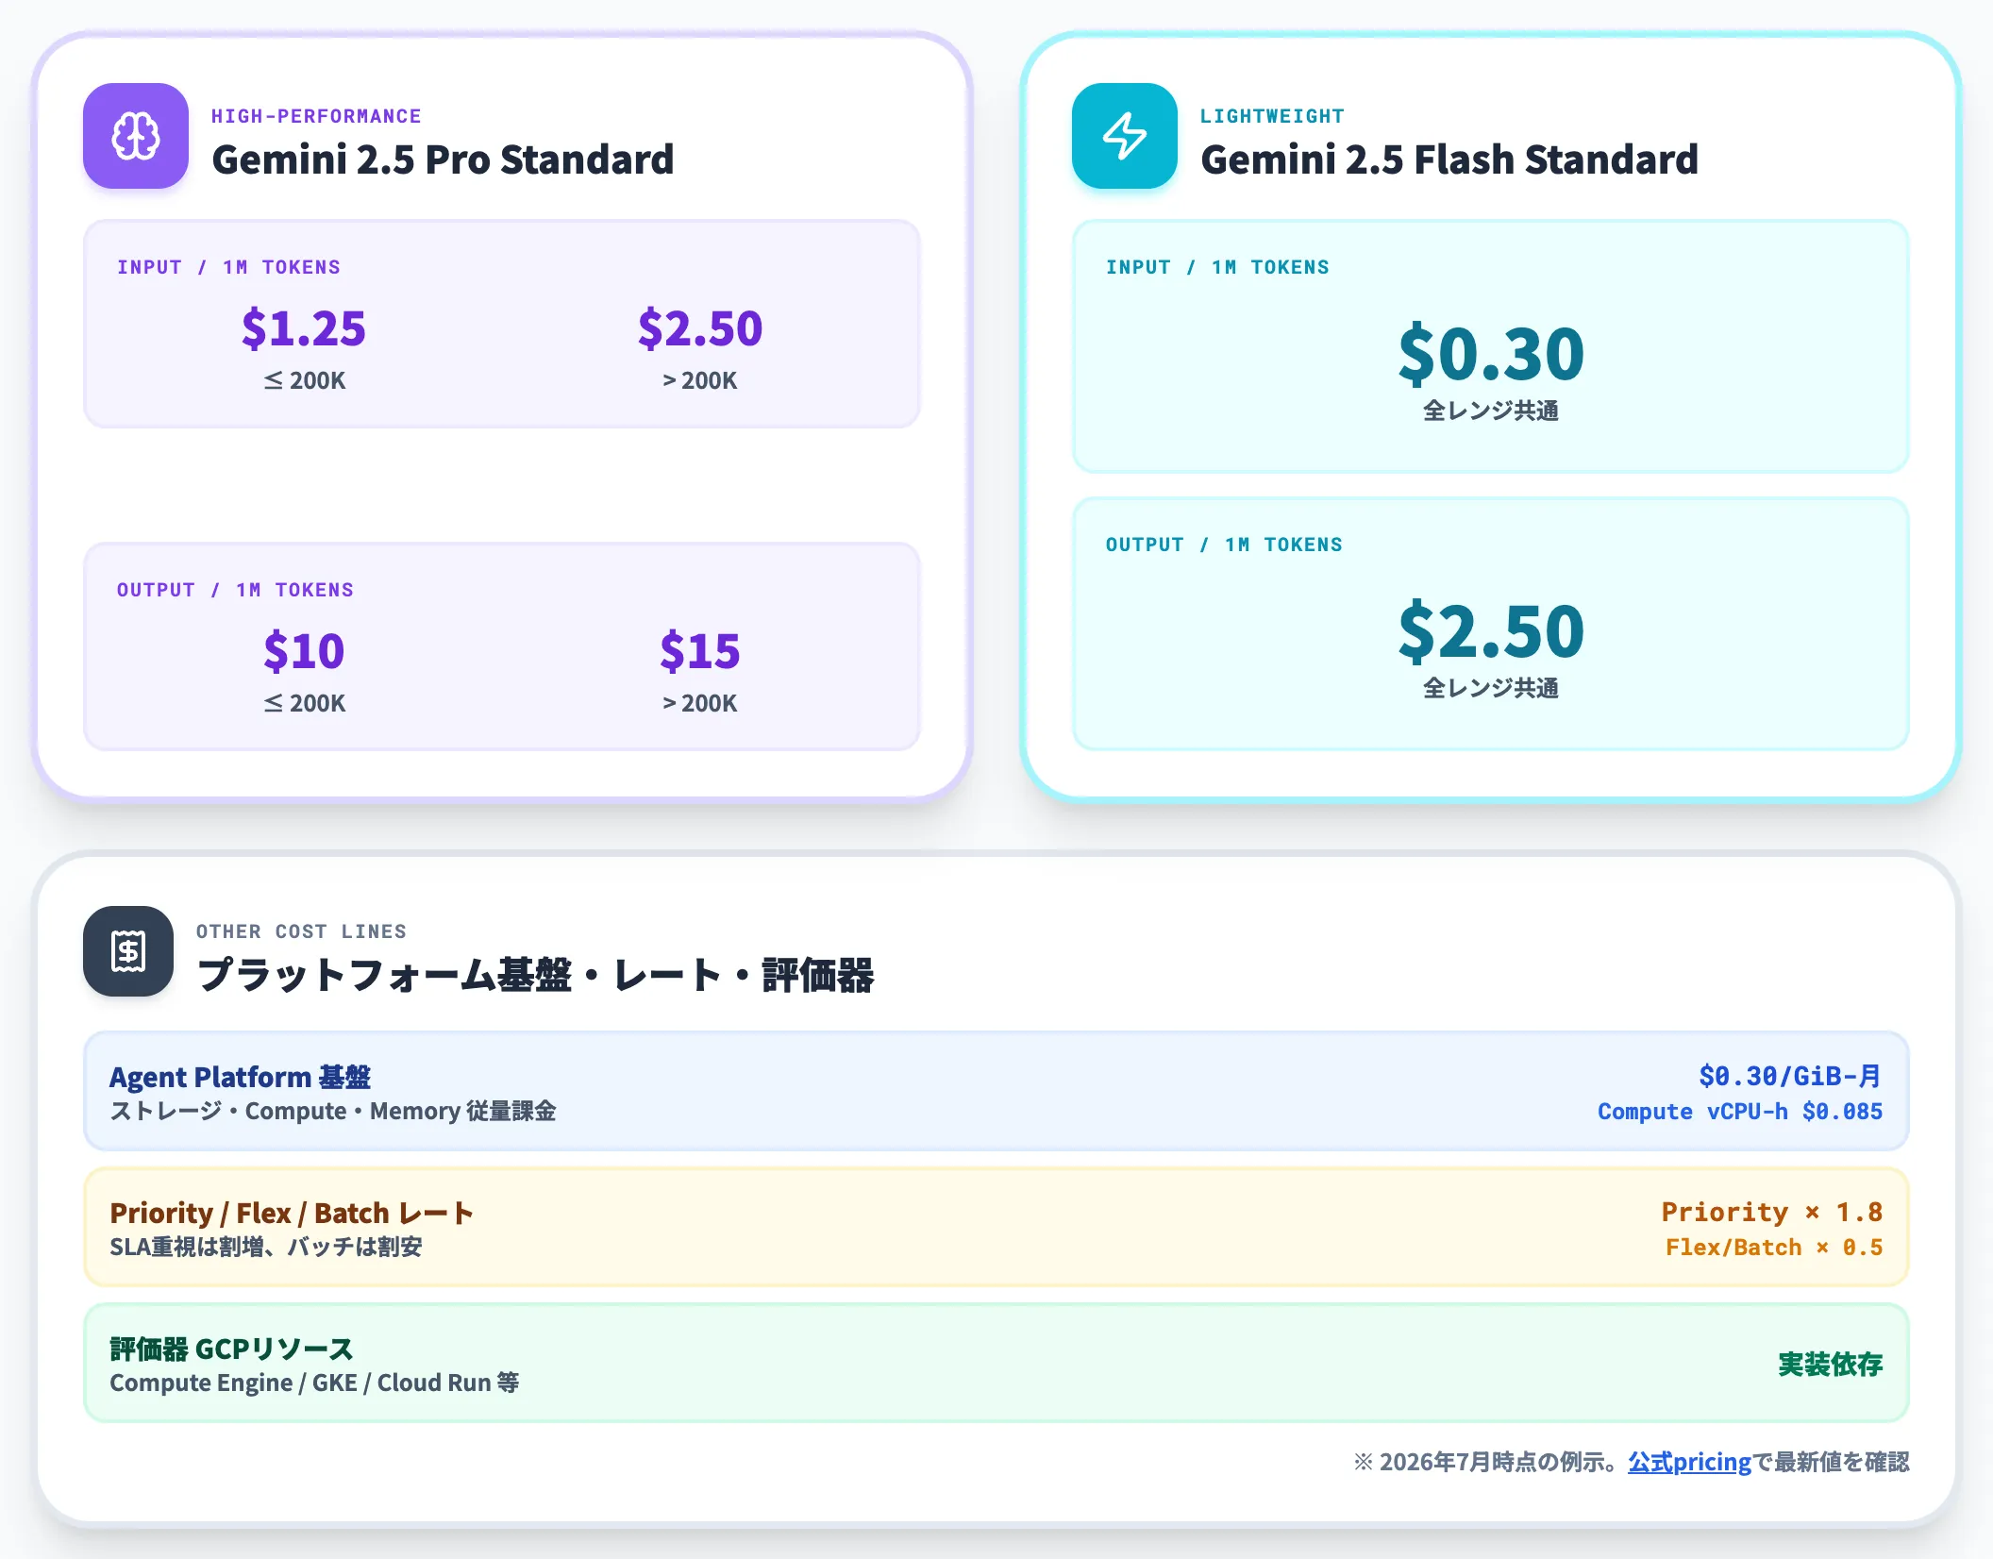Screen dimensions: 1993x1559
Task: Click the Pro input $2.50 price above >200K
Action: click(700, 328)
